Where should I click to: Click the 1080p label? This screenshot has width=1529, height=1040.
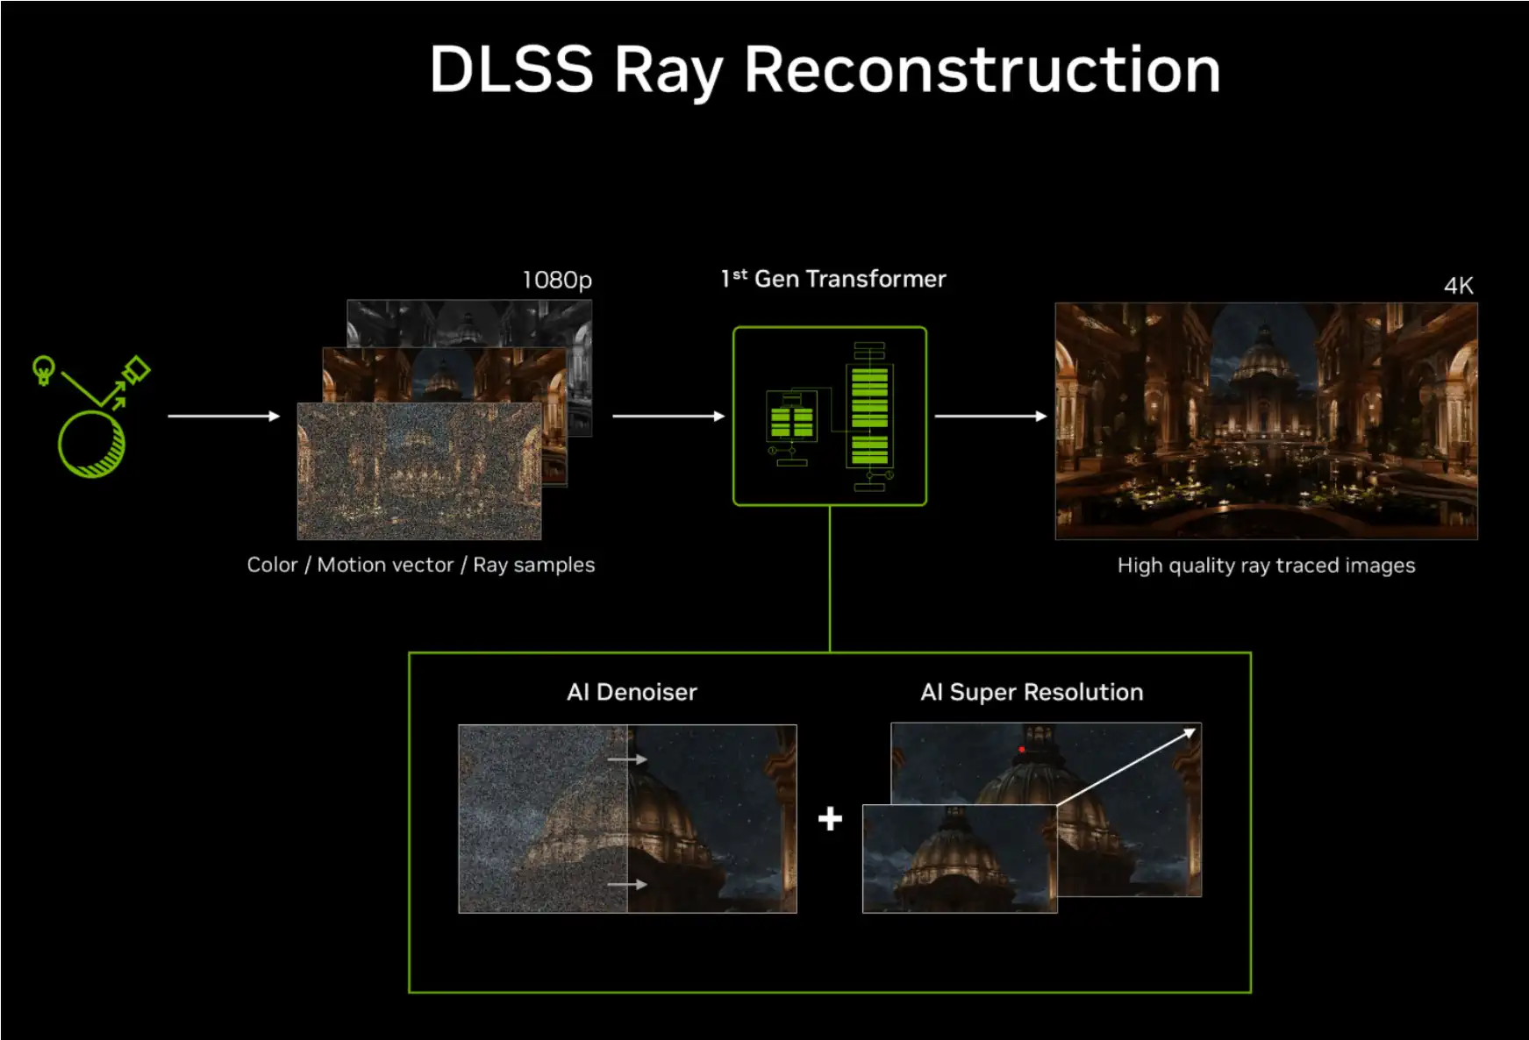[x=557, y=281]
